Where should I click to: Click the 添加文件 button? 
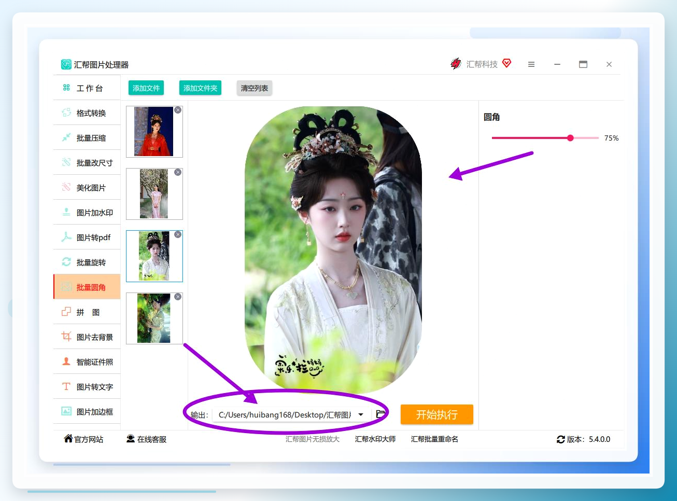(x=146, y=88)
